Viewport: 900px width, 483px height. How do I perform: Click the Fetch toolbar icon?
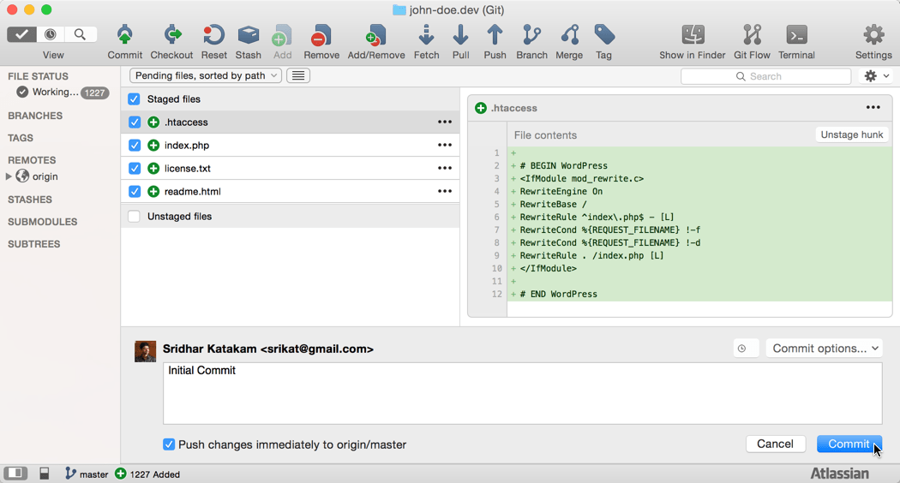426,36
